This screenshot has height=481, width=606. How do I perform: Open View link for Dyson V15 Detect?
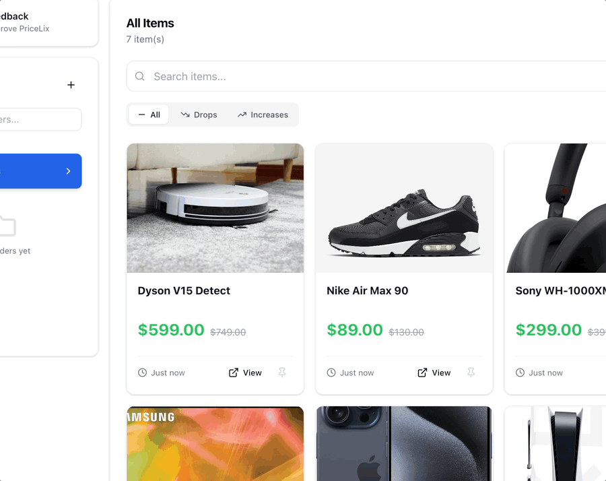[x=245, y=372]
